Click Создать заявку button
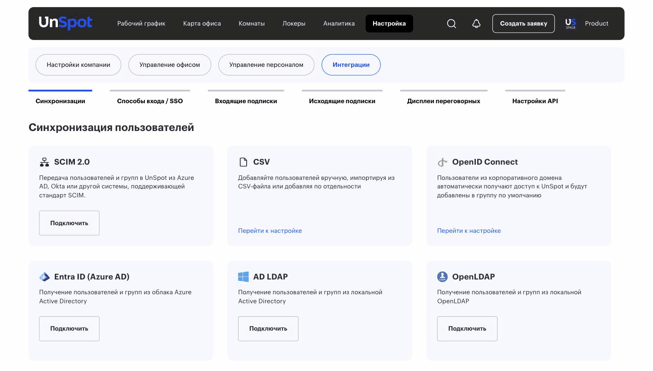The height and width of the screenshot is (371, 653). [523, 23]
